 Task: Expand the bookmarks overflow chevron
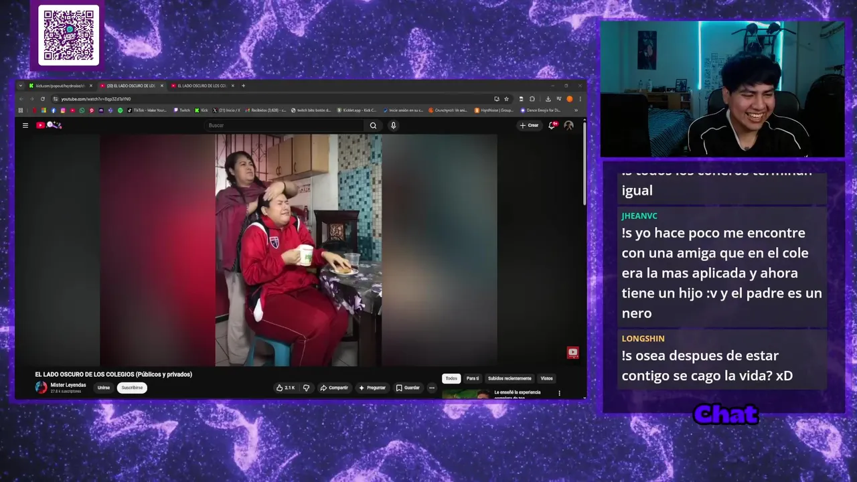point(576,110)
